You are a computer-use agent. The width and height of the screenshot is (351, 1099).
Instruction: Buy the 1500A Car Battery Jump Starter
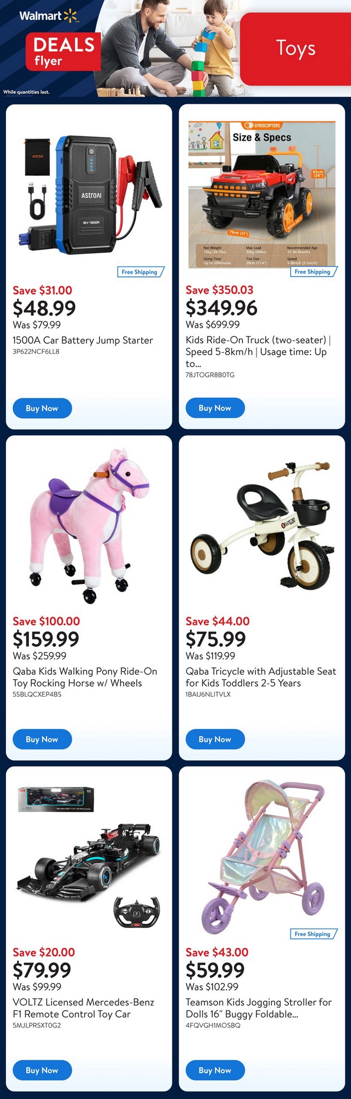click(42, 408)
